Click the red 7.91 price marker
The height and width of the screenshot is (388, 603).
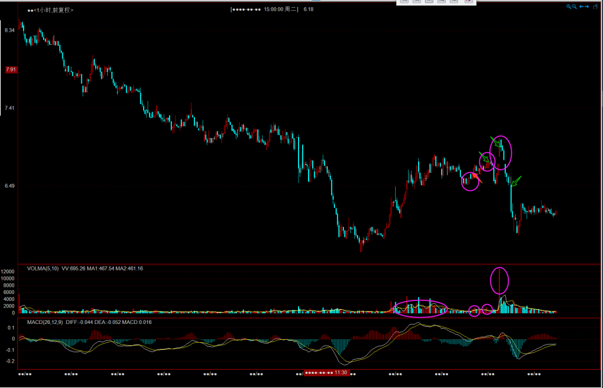[x=11, y=69]
